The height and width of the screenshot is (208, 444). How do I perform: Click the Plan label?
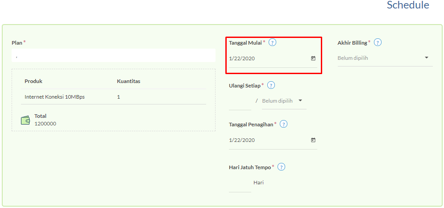click(x=17, y=42)
